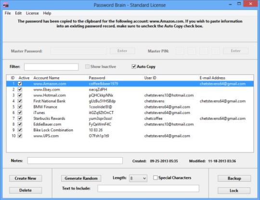Toggle Active checkbox for www.Ebay.com
The image size is (260, 200).
tap(20, 89)
